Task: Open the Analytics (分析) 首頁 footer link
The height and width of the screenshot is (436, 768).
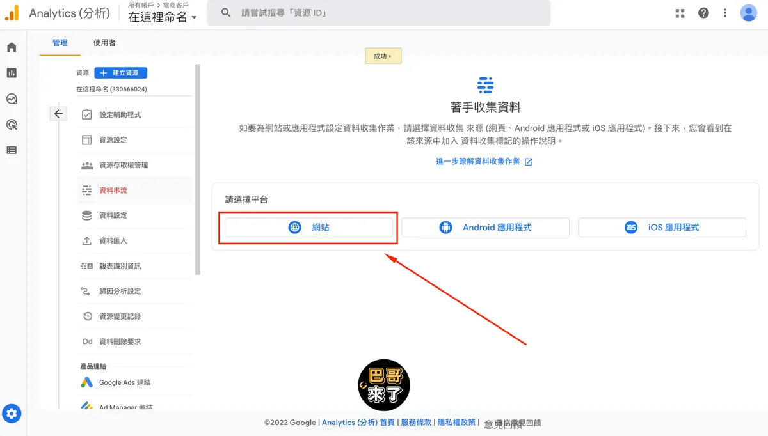Action: 358,423
